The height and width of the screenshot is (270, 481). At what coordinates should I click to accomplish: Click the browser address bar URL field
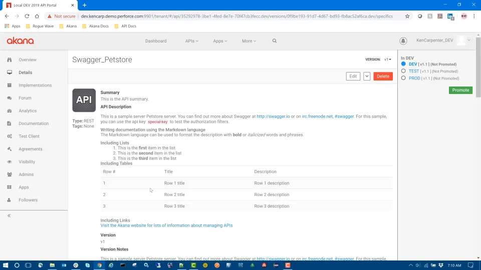pos(235,16)
